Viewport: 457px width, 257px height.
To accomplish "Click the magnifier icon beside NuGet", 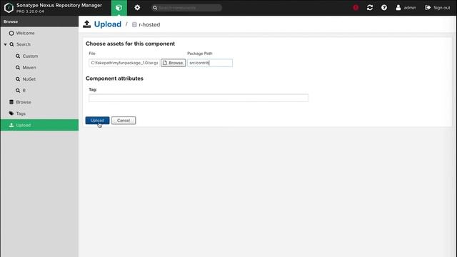I will [18, 79].
